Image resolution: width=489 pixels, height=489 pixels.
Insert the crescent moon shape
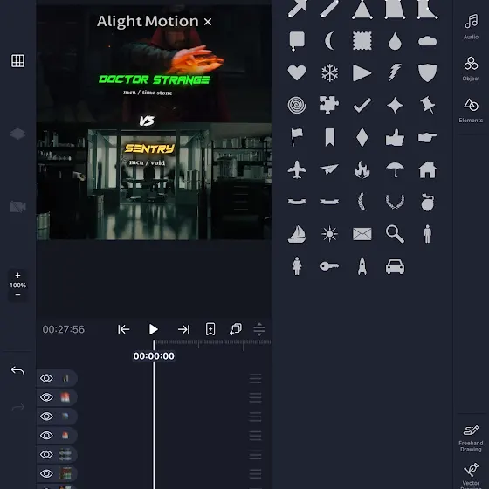[x=329, y=41]
